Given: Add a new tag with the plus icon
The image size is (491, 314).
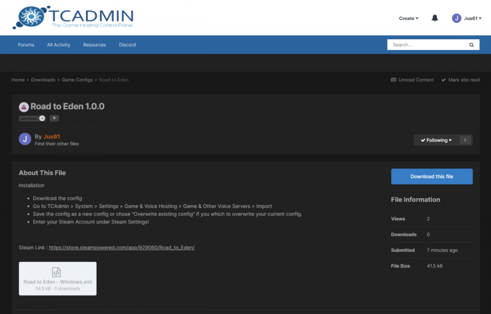Looking at the screenshot, I should (54, 118).
